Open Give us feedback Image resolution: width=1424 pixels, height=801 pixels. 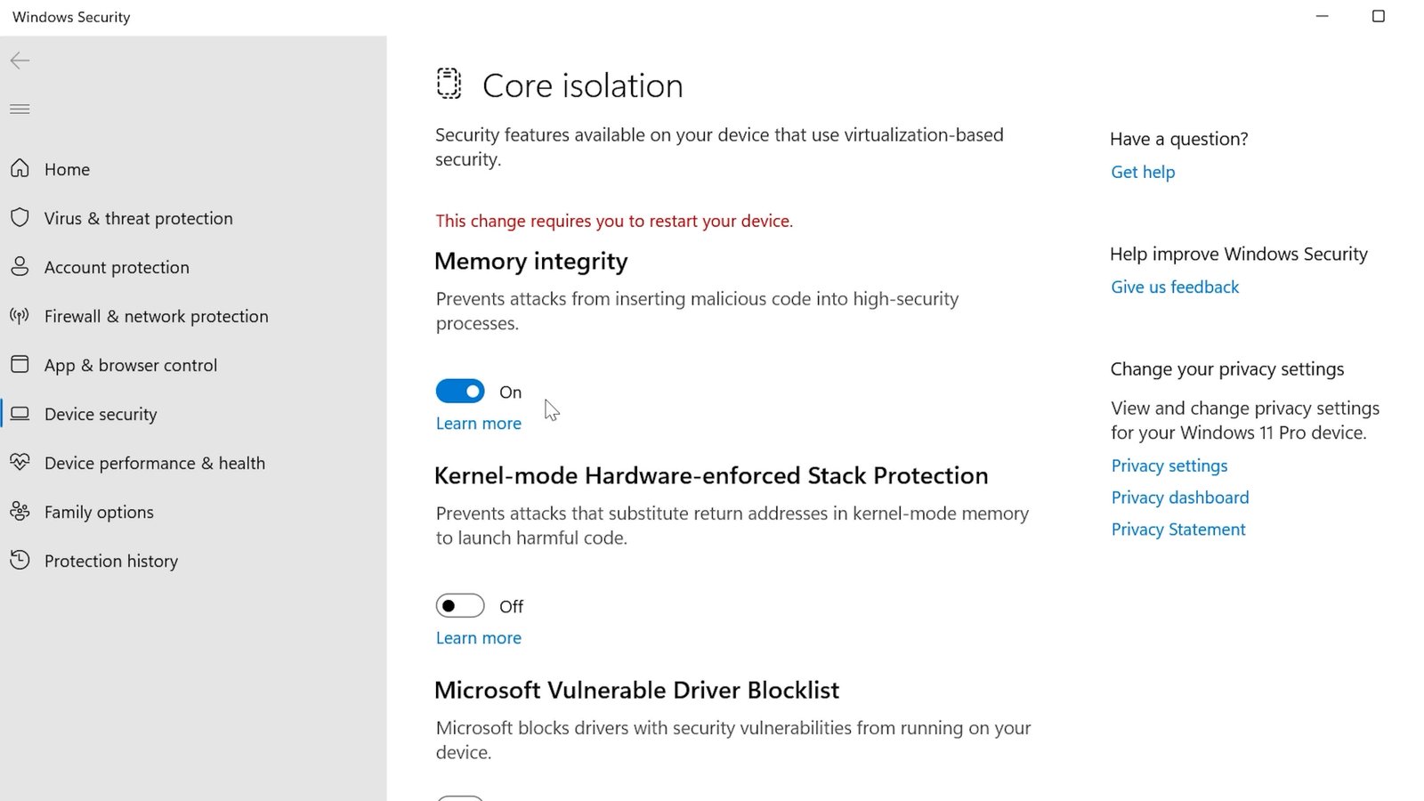pos(1175,287)
